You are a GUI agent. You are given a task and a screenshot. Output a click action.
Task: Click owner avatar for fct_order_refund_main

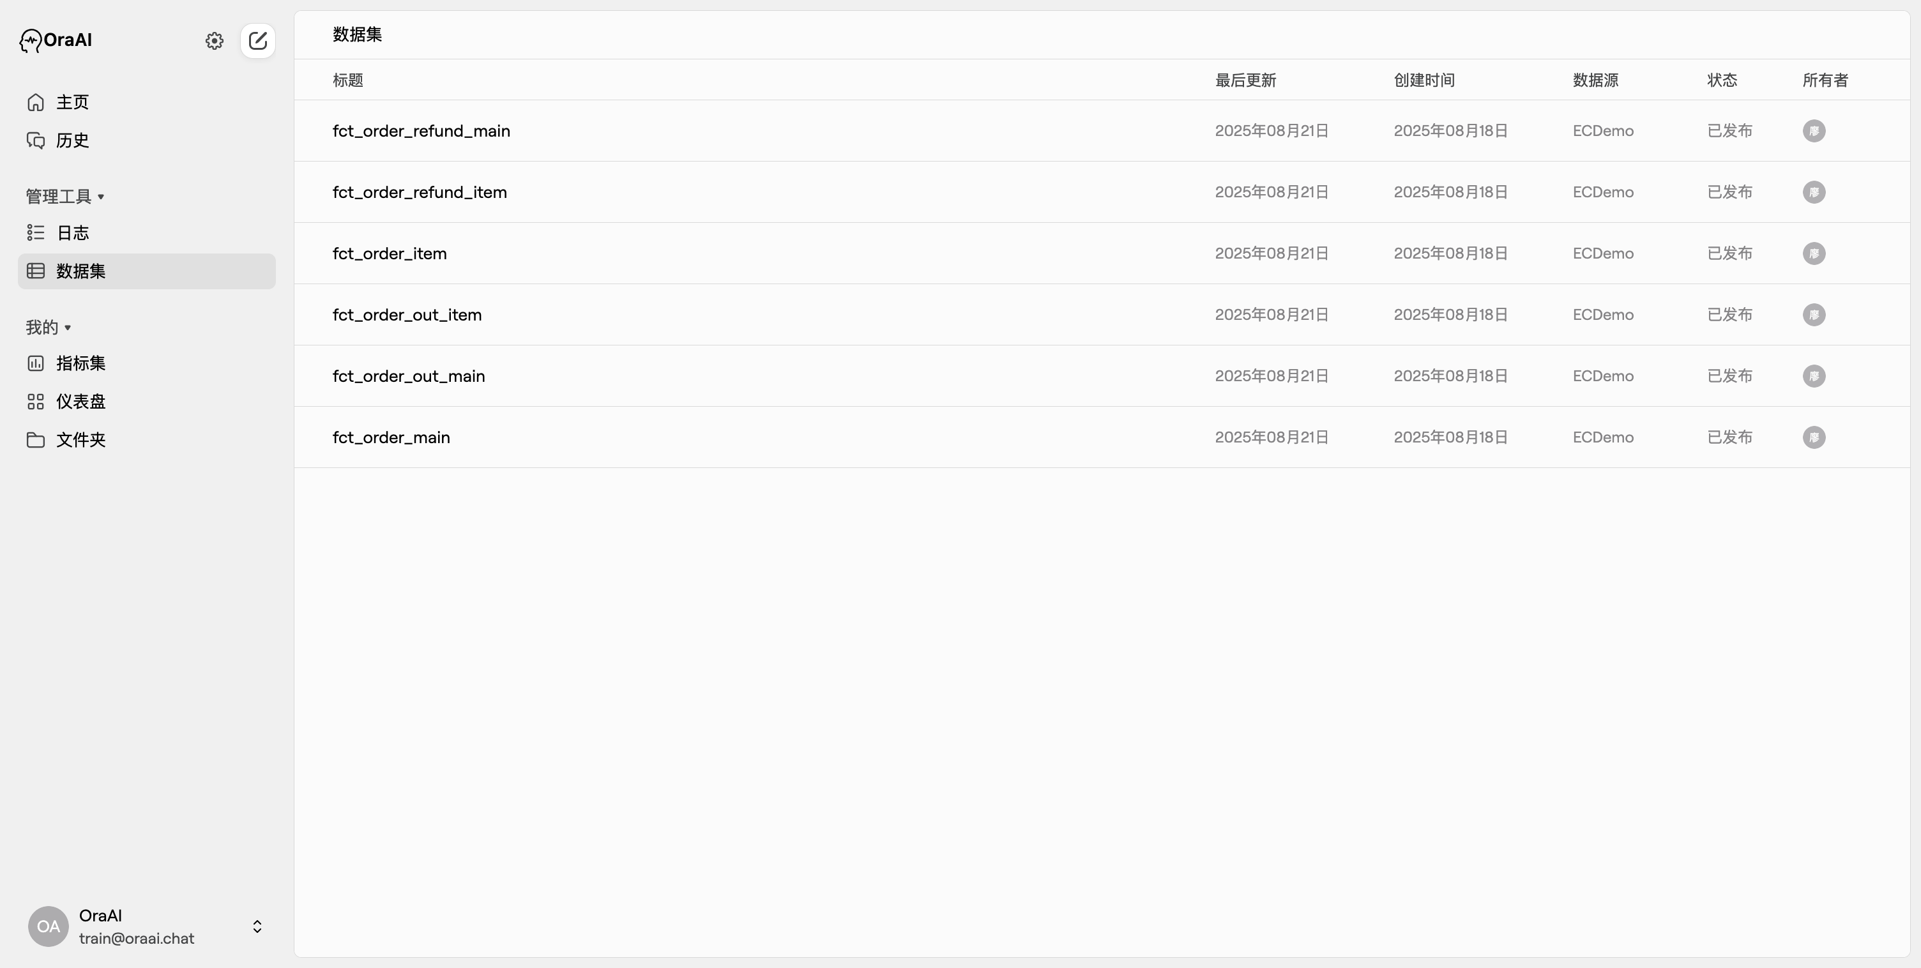pos(1814,132)
